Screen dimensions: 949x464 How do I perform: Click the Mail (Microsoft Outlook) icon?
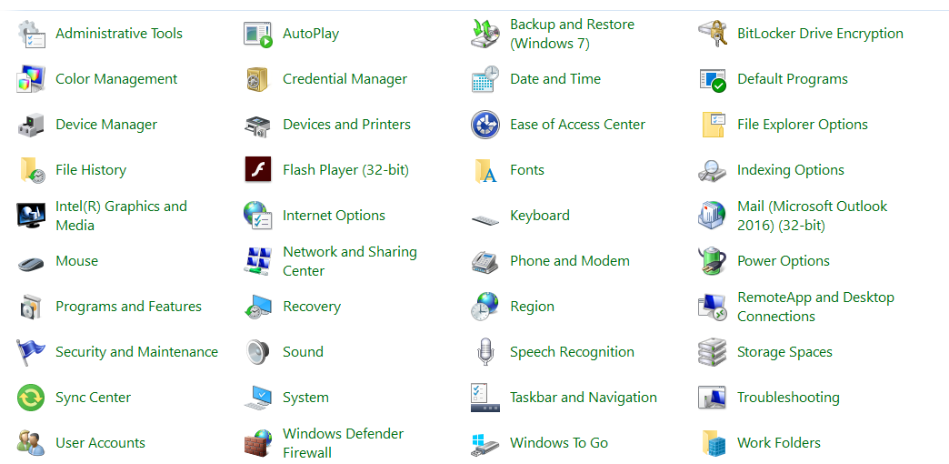coord(713,216)
